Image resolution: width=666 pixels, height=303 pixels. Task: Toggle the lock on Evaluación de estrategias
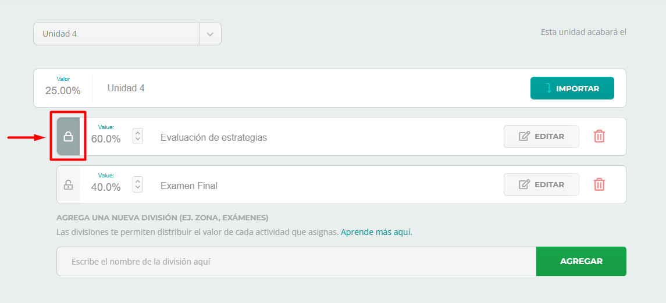coord(68,137)
